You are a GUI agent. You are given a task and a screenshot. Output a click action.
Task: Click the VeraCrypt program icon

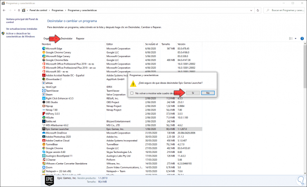44,87
